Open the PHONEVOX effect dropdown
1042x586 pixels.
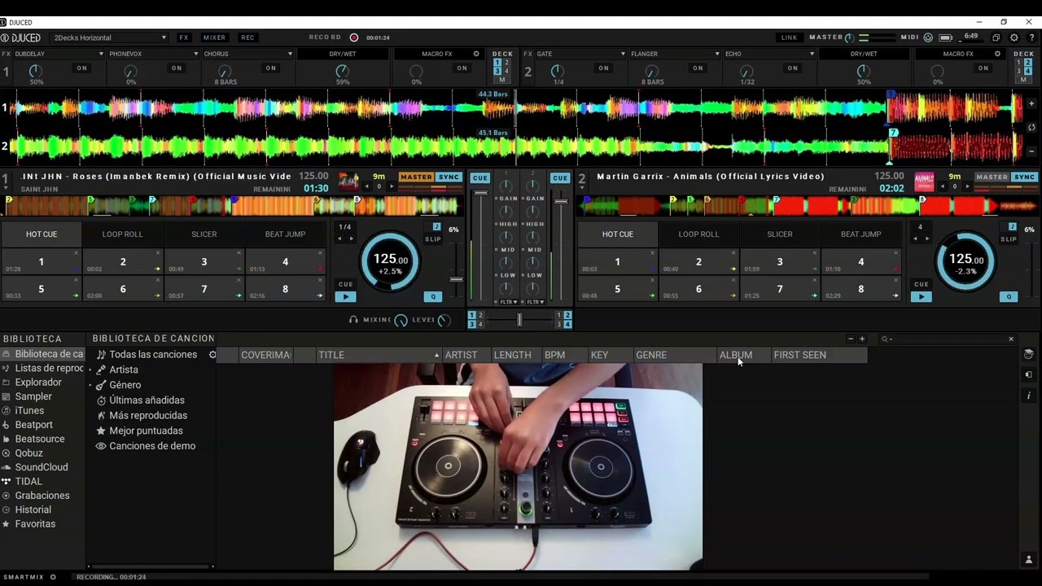tap(153, 54)
